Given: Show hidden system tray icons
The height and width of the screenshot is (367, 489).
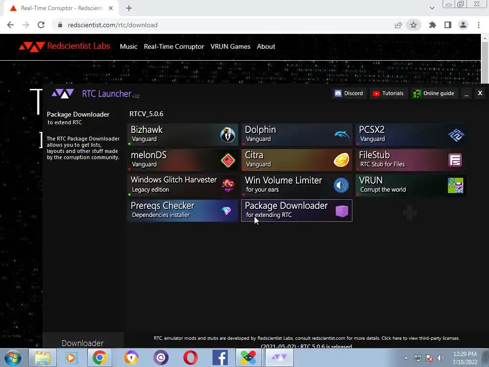Looking at the screenshot, I should (406, 358).
